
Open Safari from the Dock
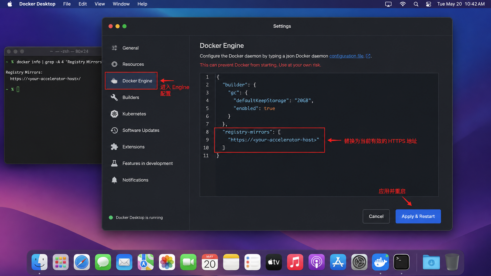point(82,262)
